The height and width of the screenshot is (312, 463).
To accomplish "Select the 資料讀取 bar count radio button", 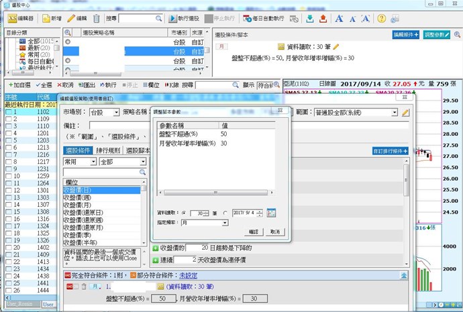I will (x=185, y=213).
